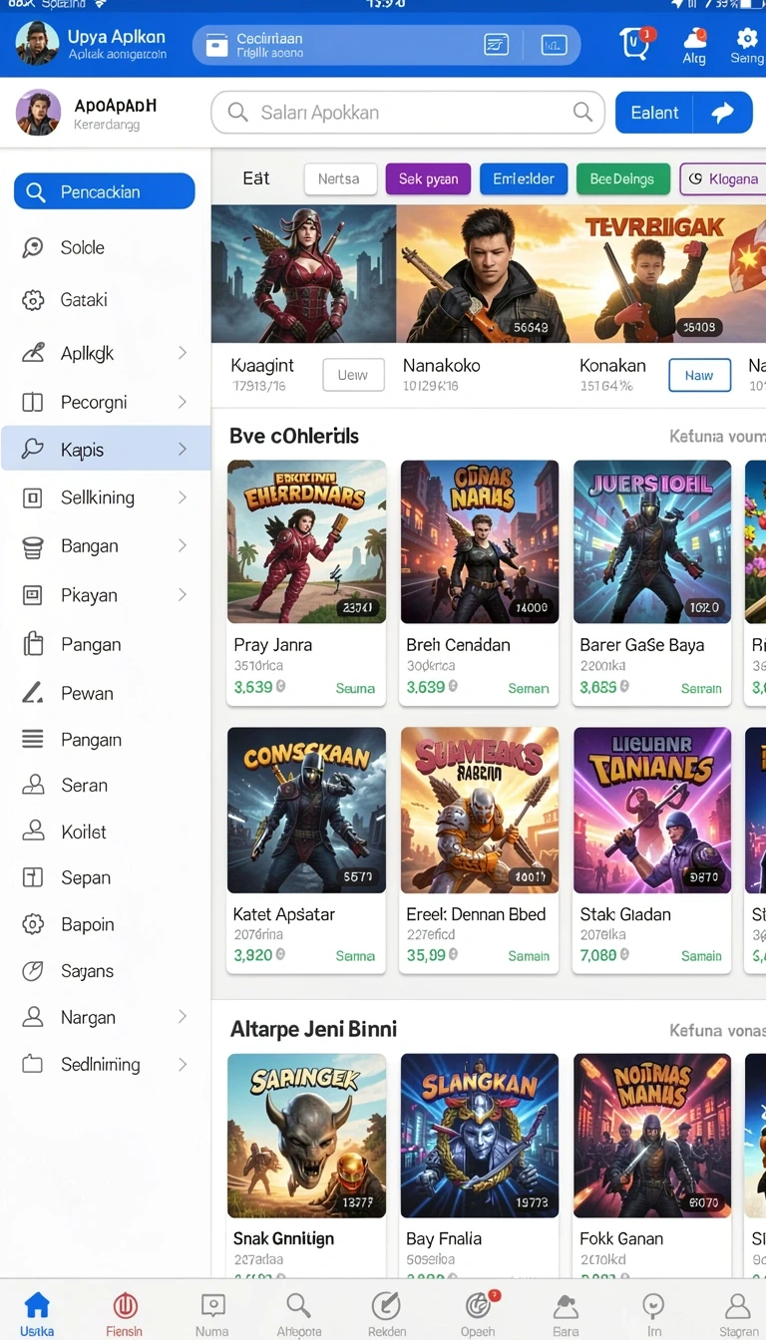The width and height of the screenshot is (766, 1340).
Task: Click the second icon in the header banner
Action: (554, 45)
